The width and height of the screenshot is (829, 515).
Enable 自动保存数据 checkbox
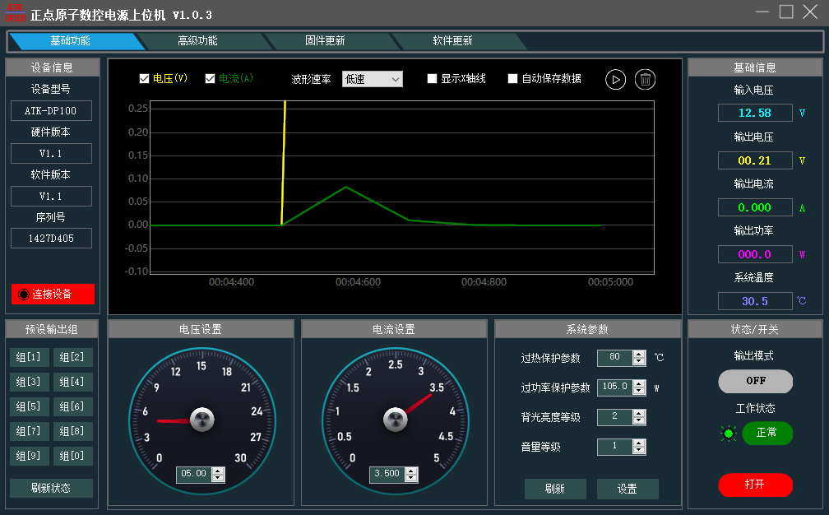click(x=512, y=79)
